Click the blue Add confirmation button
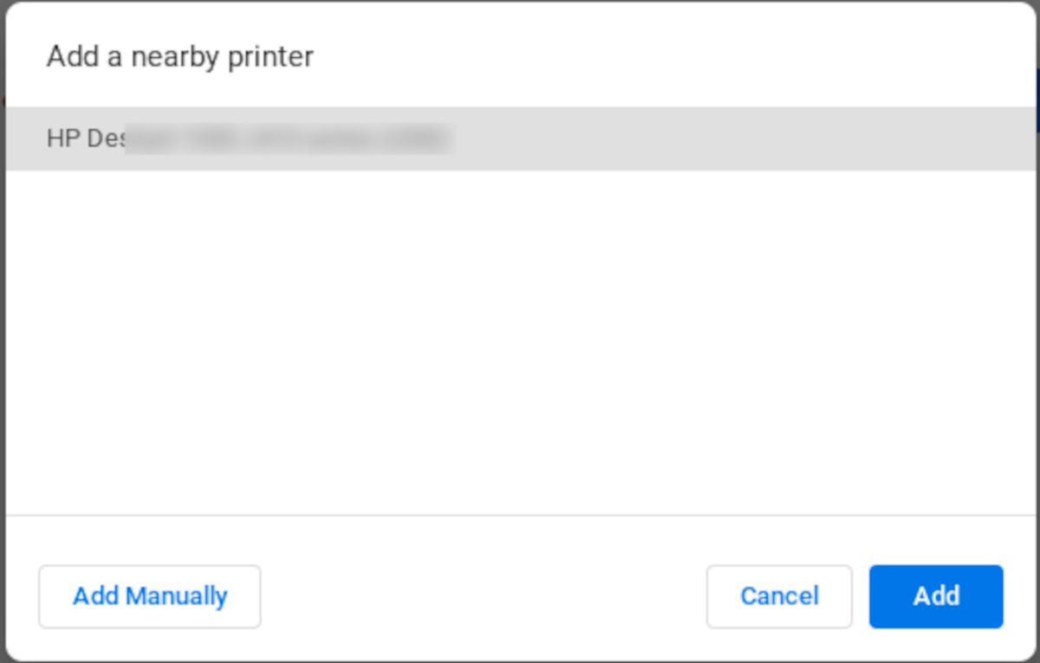This screenshot has height=663, width=1040. [935, 595]
